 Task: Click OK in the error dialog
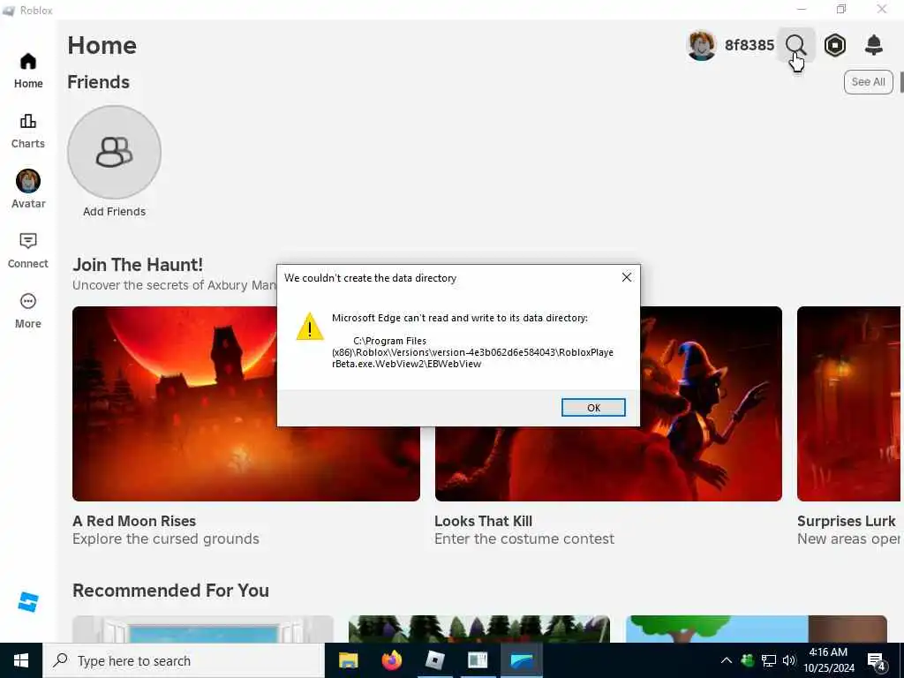(593, 408)
